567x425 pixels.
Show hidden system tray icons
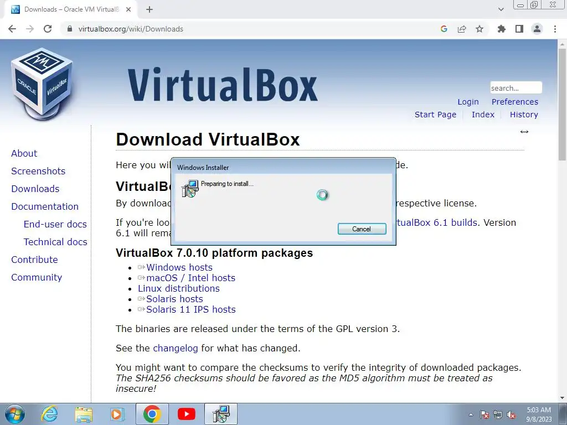471,414
